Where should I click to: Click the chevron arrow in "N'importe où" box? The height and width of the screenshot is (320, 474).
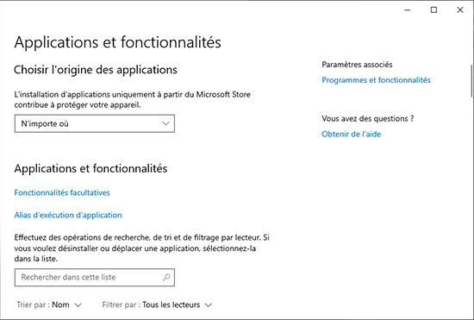pos(165,123)
